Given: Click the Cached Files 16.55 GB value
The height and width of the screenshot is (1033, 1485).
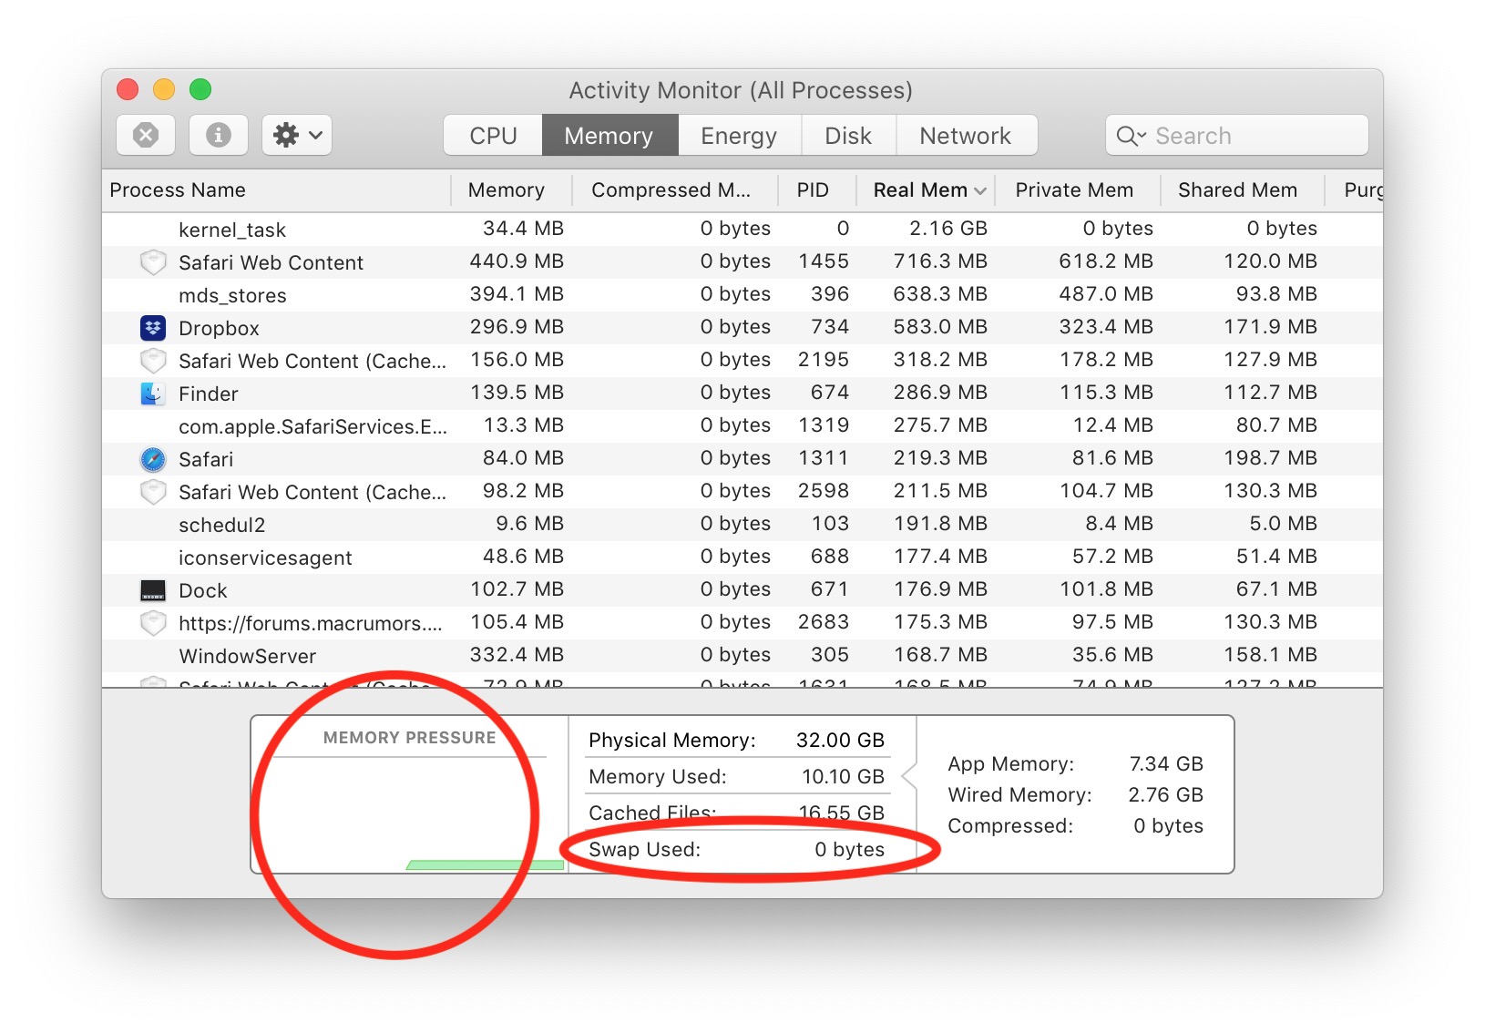Looking at the screenshot, I should (x=842, y=813).
